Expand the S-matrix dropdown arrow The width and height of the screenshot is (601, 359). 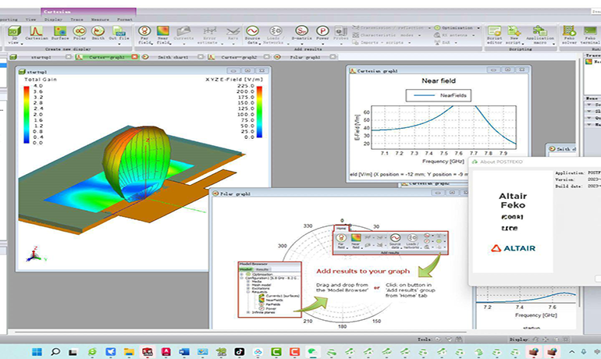pos(301,43)
